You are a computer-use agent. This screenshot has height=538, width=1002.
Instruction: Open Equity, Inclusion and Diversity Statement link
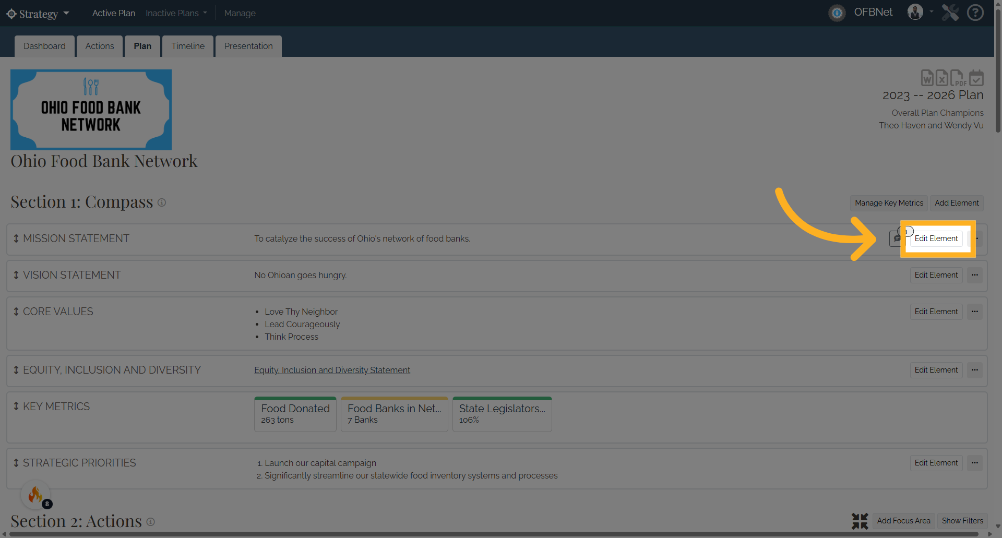(x=332, y=370)
